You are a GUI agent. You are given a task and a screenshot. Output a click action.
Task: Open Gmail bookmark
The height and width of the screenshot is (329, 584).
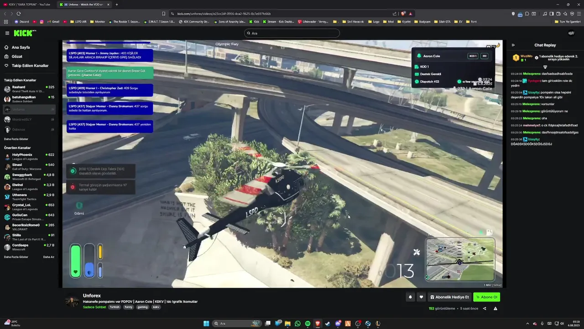[x=53, y=21]
